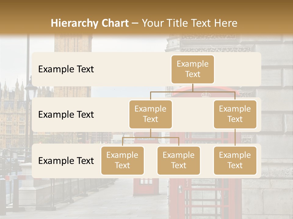Screen dimensions: 293x219
Task: Click the top row's "Example Text" label
Action: (x=66, y=69)
